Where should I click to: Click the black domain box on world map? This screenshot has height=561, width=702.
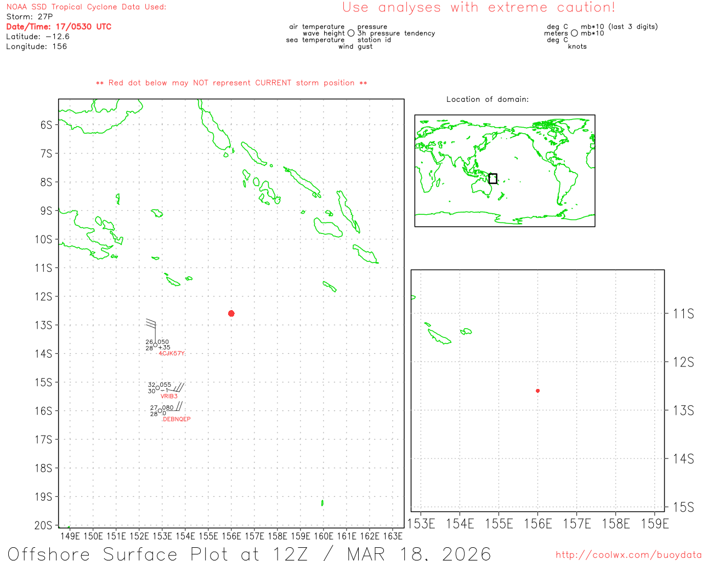[492, 179]
